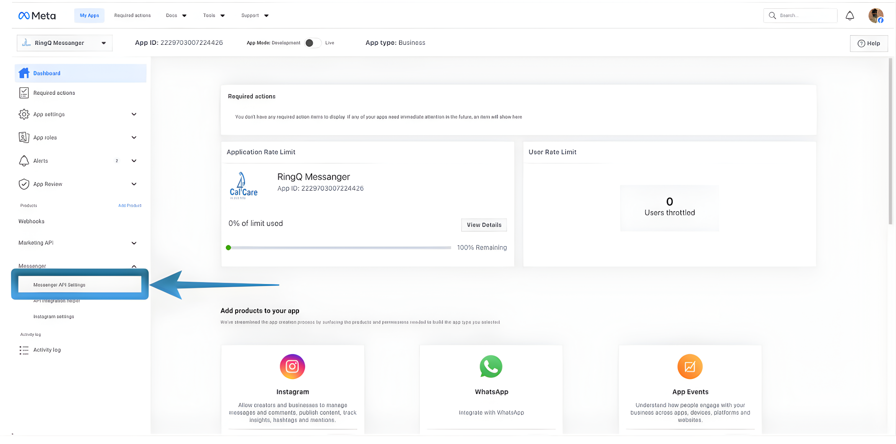Click the App Events icon
The height and width of the screenshot is (444, 896).
click(690, 366)
